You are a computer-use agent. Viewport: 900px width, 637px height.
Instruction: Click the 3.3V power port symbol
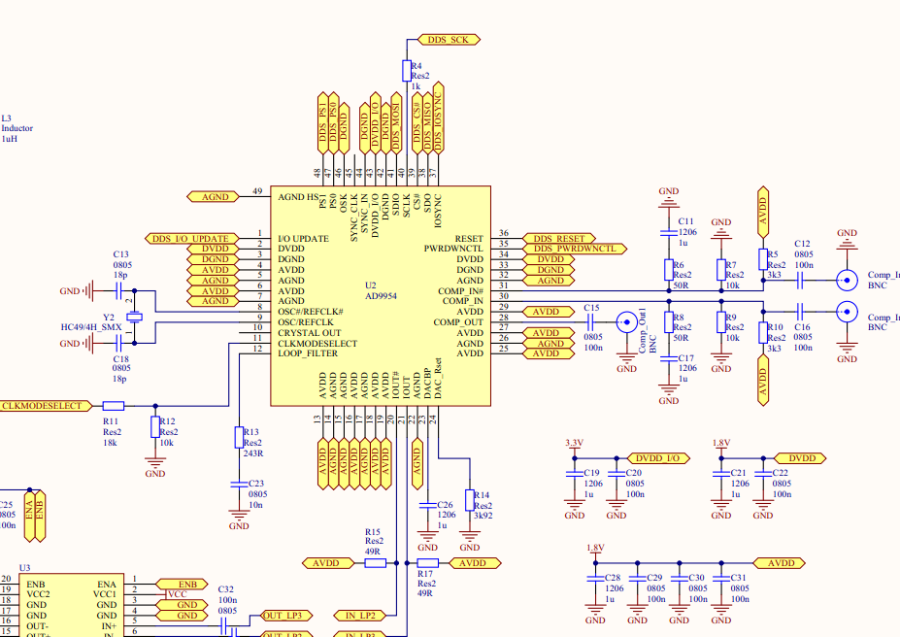[x=575, y=448]
